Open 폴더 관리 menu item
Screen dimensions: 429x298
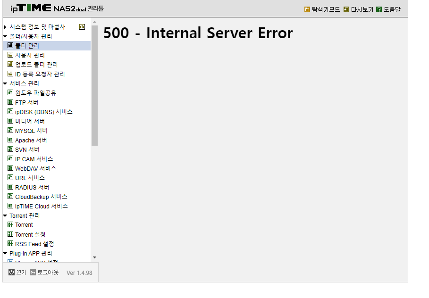[x=27, y=46]
